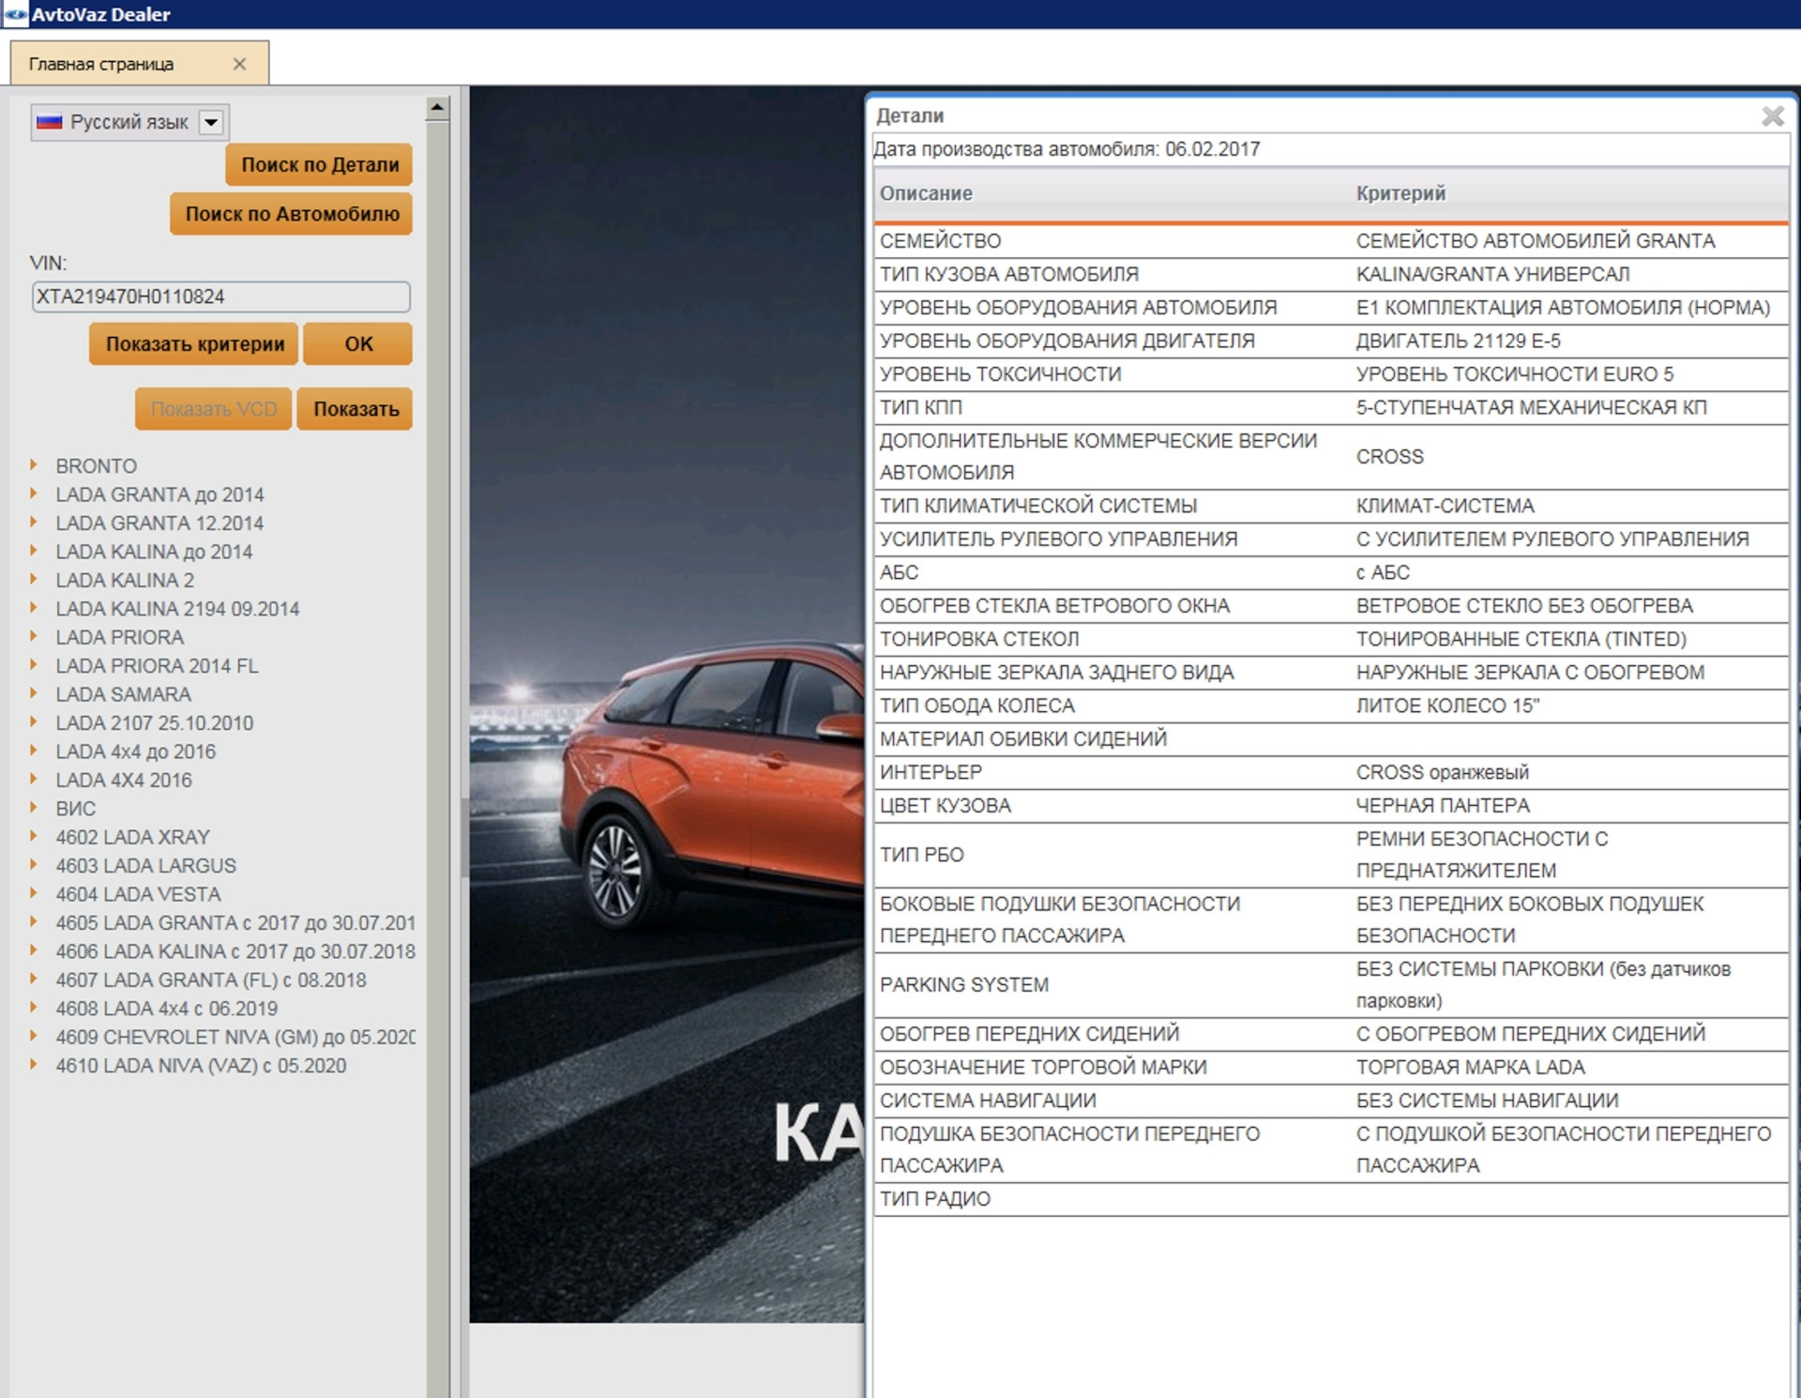Click the ТИП РАДИО row
This screenshot has width=1801, height=1398.
pyautogui.click(x=1330, y=1199)
